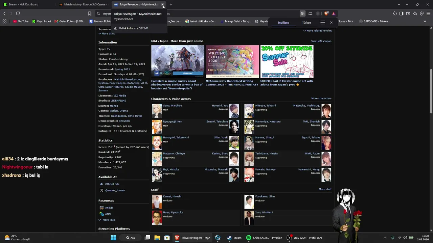Open the Official Site link
The image size is (433, 243).
pos(112,184)
